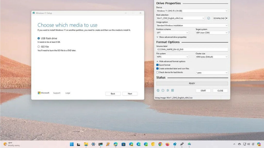Open the Device dropdown list
The height and width of the screenshot is (148, 264).
pyautogui.click(x=192, y=11)
